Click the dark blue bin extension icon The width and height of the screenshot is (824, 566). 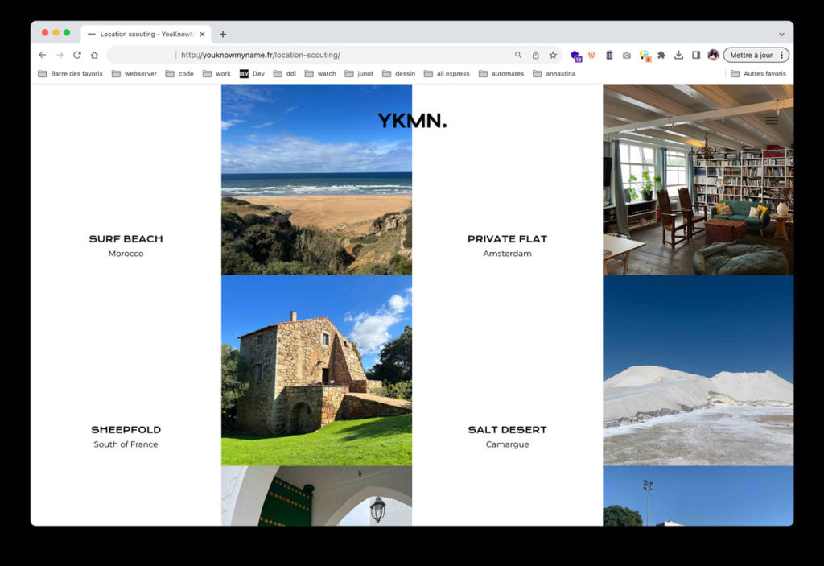pyautogui.click(x=609, y=55)
